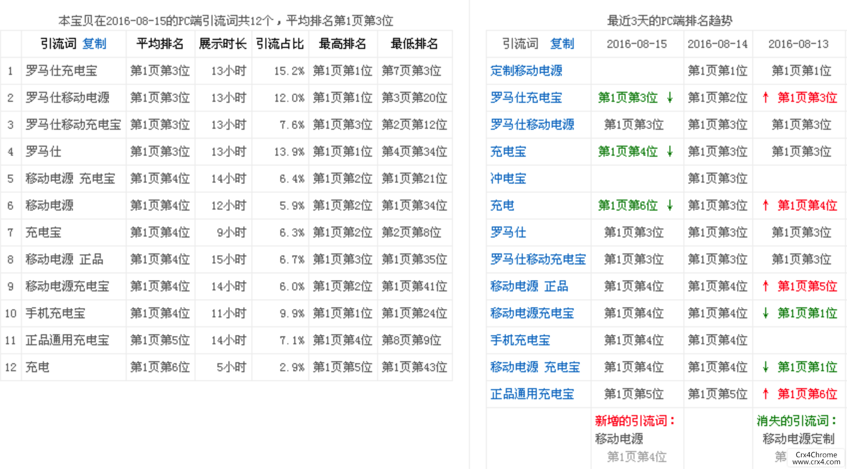Click green 第1页第4位 rank for 充电宝

click(x=628, y=152)
